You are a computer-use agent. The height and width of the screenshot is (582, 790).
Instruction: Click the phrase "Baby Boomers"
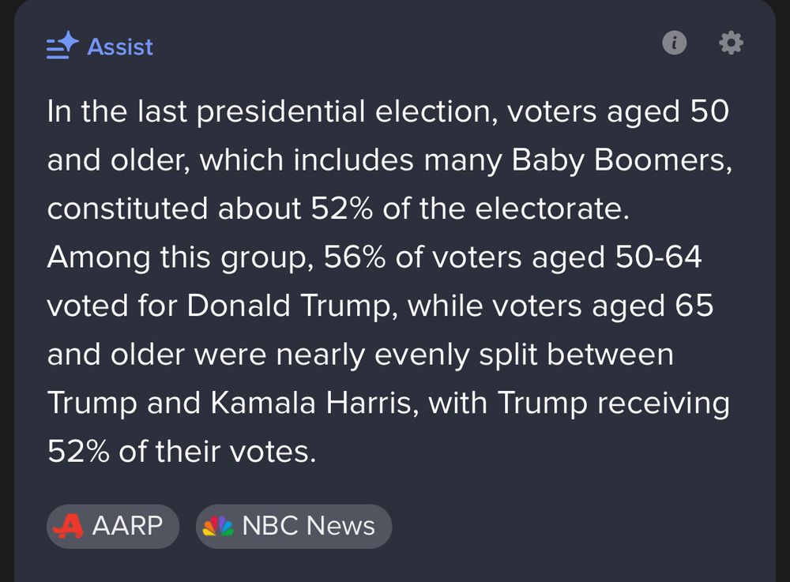click(622, 160)
